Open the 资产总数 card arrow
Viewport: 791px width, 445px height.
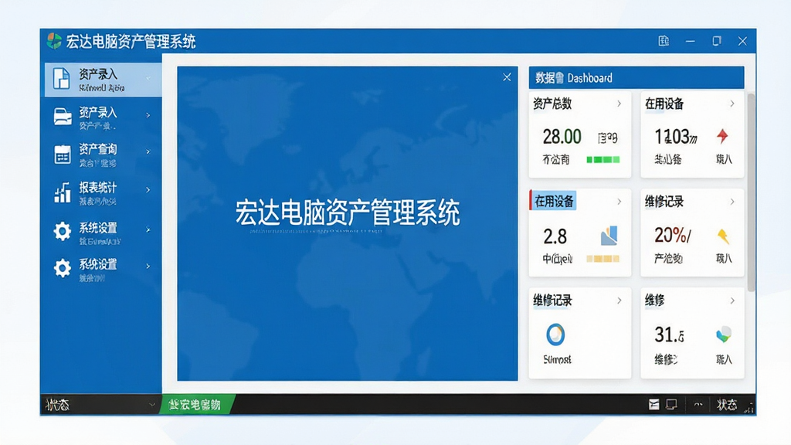[x=619, y=104]
